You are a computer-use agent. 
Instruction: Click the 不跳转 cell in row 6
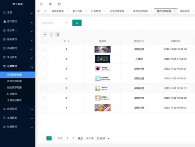point(139,59)
